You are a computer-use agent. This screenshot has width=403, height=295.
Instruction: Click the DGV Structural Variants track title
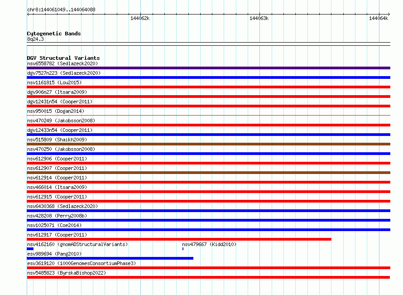(63, 58)
